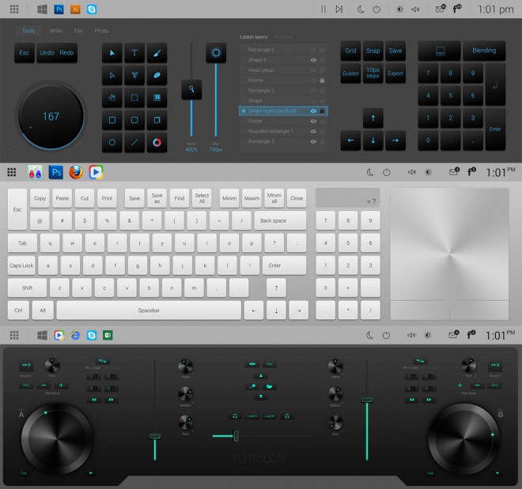Click the Load A button
Screen dimensions: 522x489
252,416
